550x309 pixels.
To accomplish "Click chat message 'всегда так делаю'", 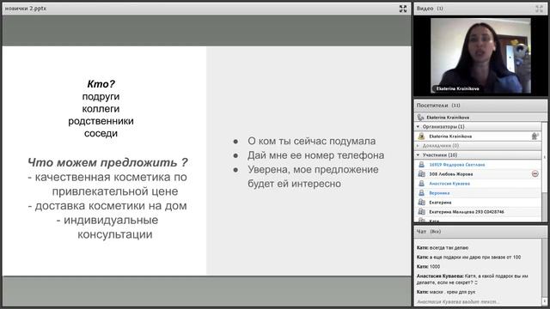I will click(x=443, y=248).
